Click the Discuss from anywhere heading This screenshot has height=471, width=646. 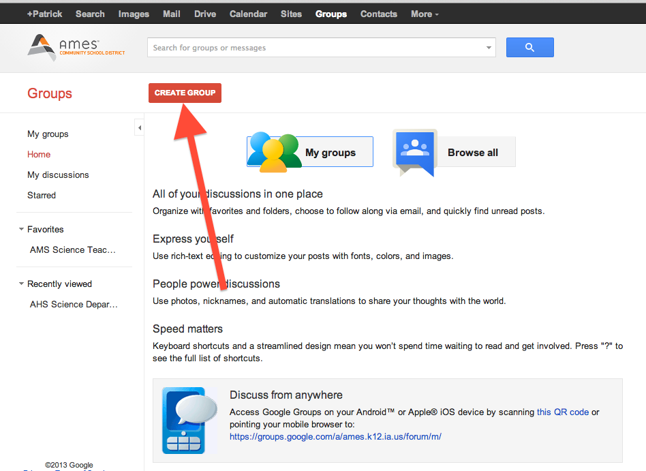[286, 395]
